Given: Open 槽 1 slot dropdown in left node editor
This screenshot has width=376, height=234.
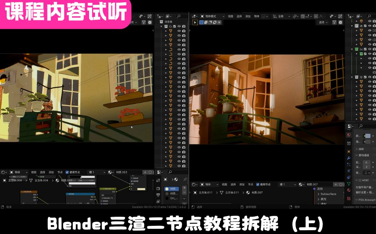Looking at the screenshot, I should [97, 172].
